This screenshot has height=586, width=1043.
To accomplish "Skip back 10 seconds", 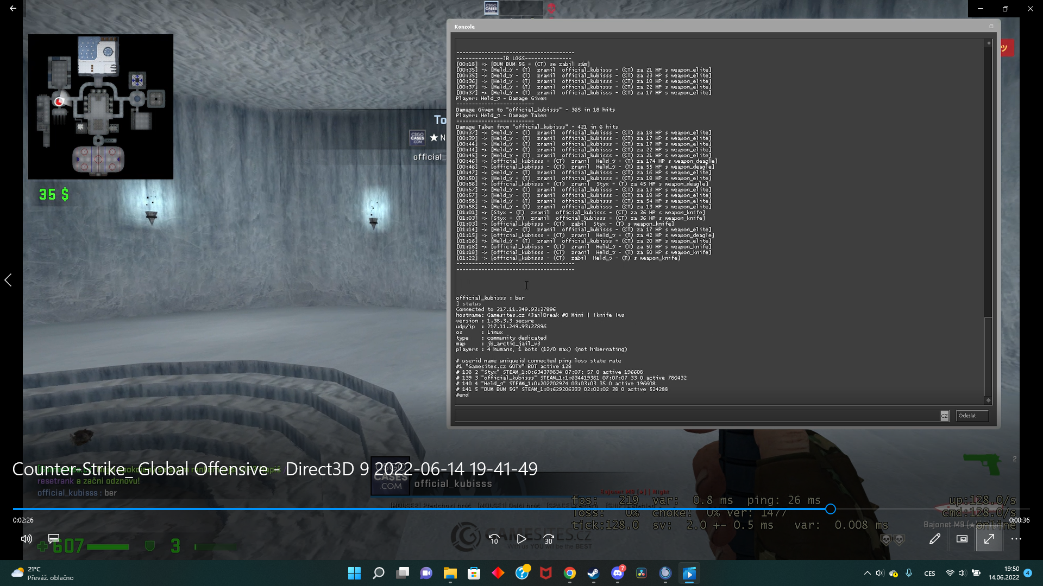I will click(494, 539).
